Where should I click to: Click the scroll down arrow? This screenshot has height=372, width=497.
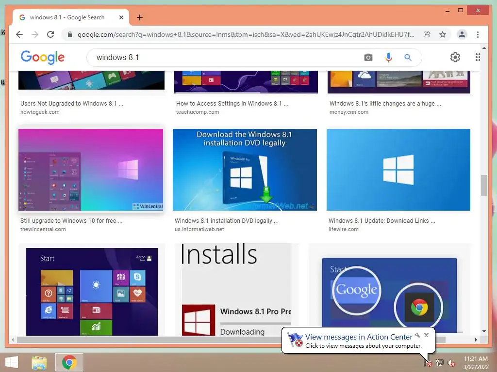[484, 331]
